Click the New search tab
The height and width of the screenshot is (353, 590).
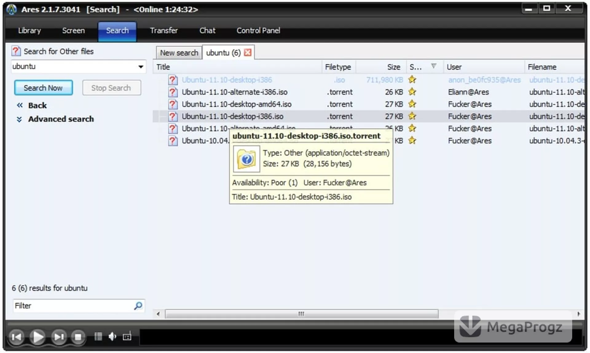point(179,53)
